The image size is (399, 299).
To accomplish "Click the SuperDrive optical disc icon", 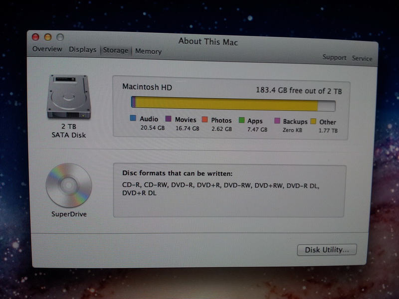I will tap(69, 185).
